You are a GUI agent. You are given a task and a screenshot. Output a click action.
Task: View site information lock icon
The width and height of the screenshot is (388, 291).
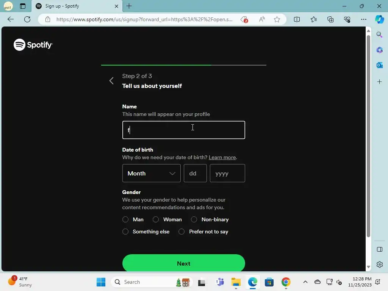click(48, 19)
